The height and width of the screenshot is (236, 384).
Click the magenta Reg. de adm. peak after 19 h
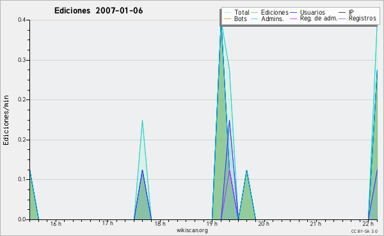(x=229, y=171)
